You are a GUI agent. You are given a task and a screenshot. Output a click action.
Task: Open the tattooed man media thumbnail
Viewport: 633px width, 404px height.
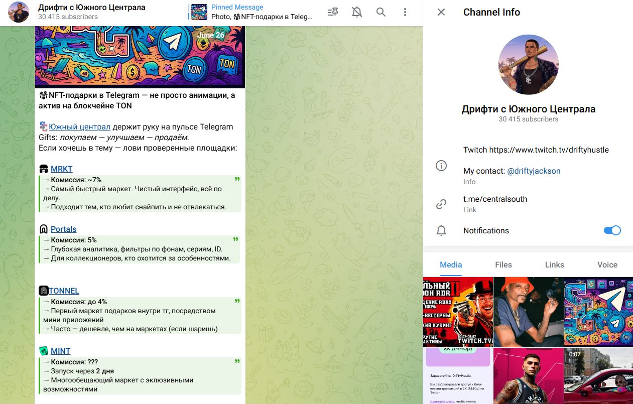528,376
